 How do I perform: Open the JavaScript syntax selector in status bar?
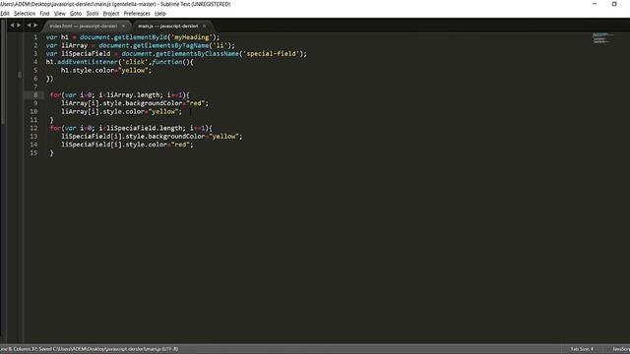click(621, 349)
